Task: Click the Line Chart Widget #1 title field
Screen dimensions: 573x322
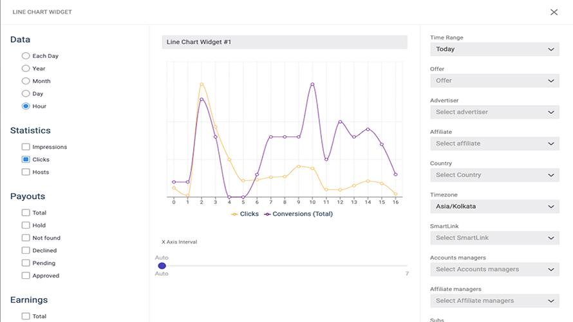Action: (284, 42)
